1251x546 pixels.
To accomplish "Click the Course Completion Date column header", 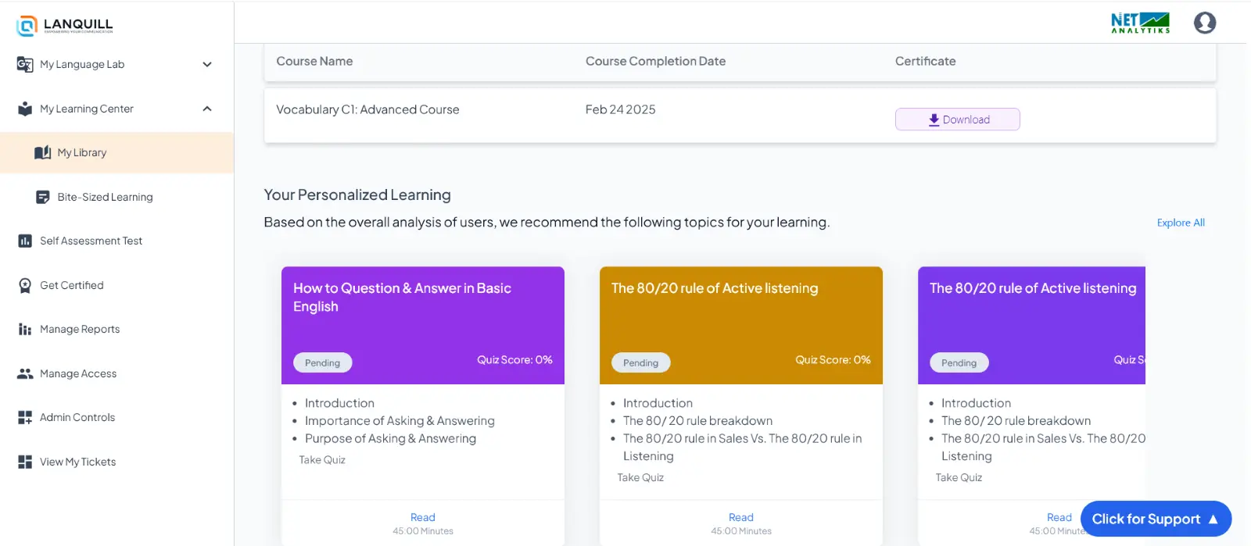I will (x=655, y=61).
